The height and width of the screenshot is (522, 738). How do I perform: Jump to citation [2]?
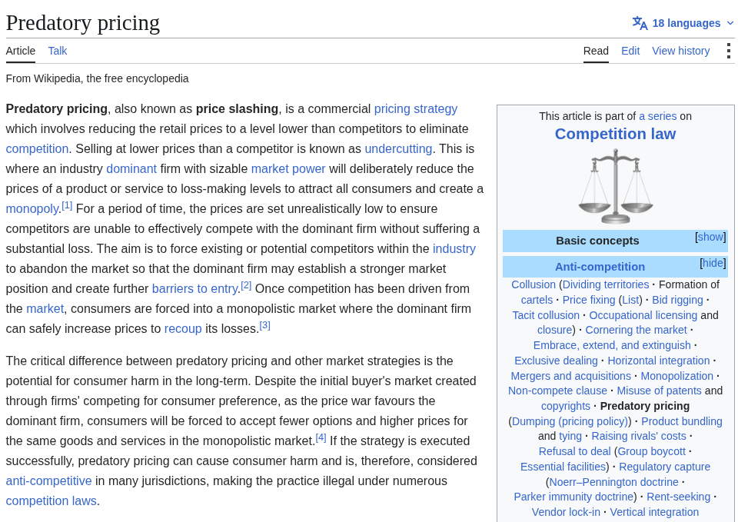246,285
